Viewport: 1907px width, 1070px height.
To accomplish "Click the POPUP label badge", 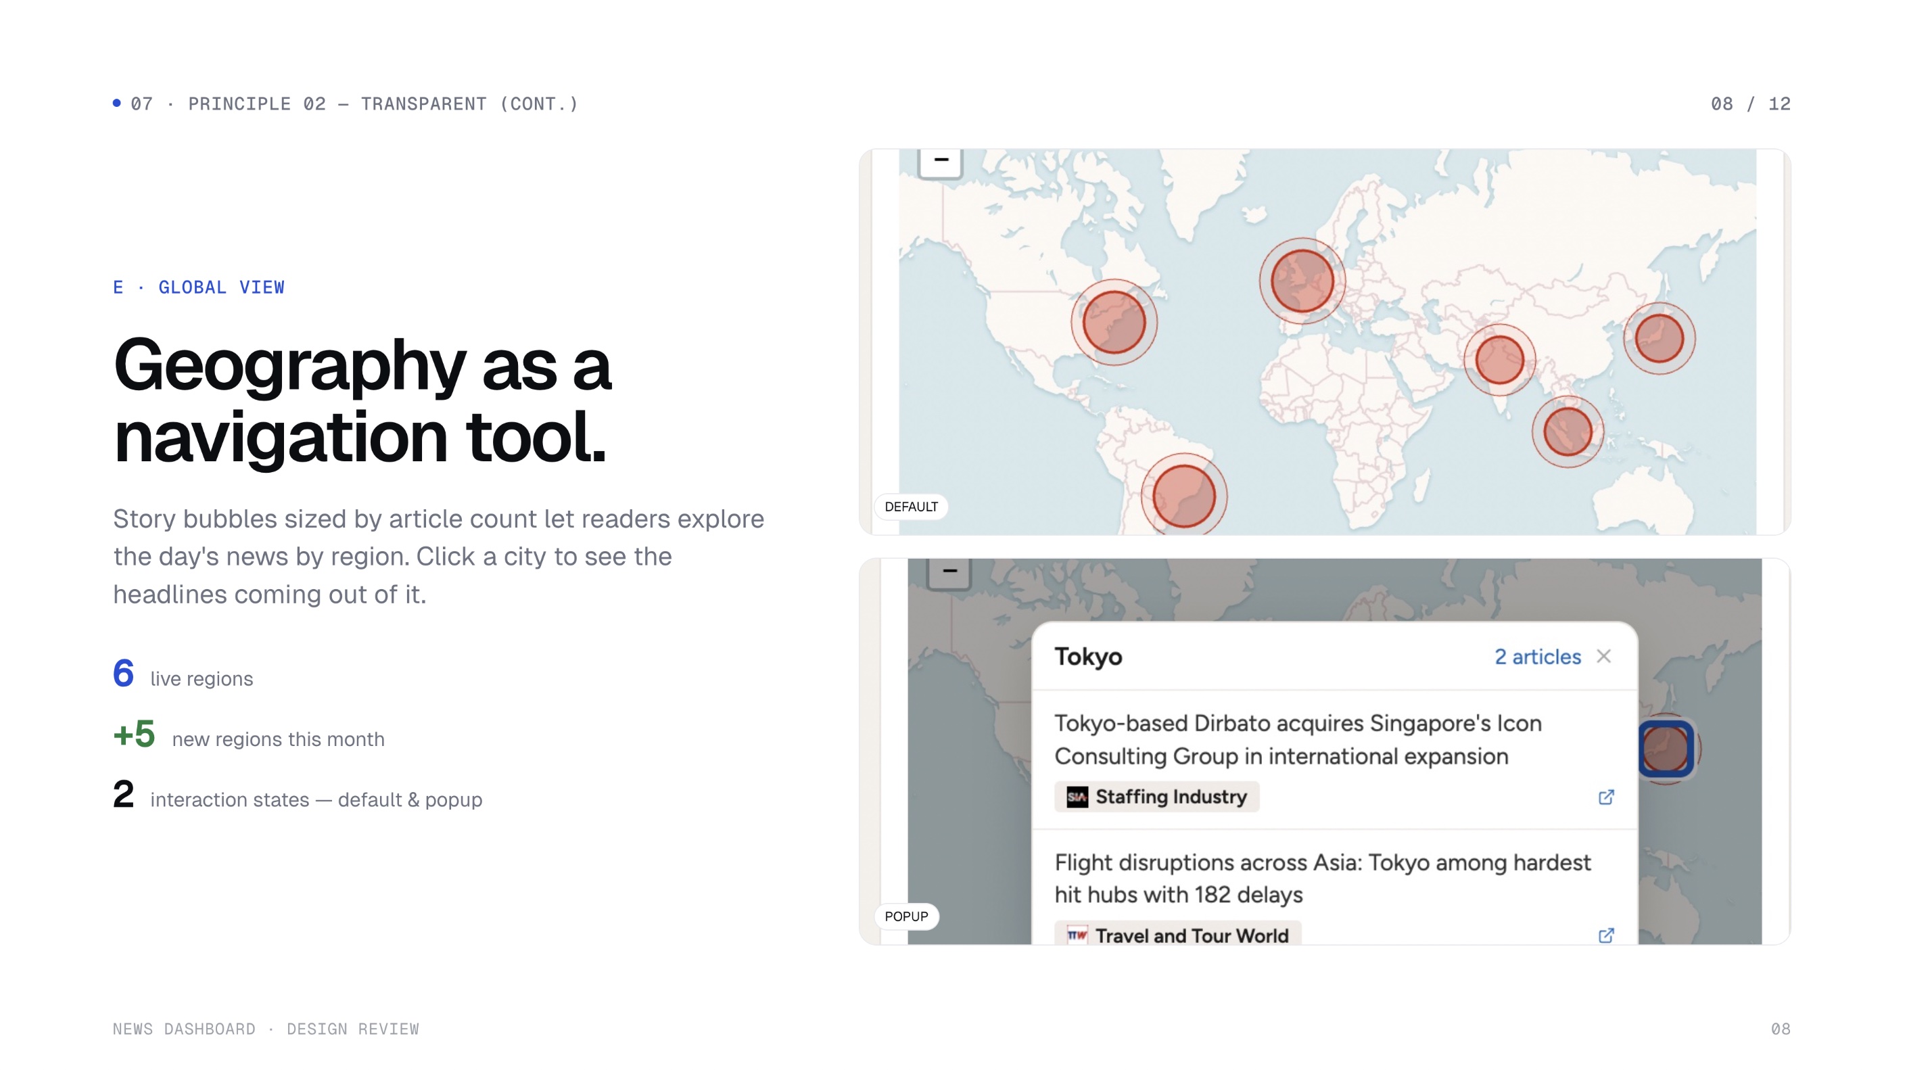I will coord(906,916).
